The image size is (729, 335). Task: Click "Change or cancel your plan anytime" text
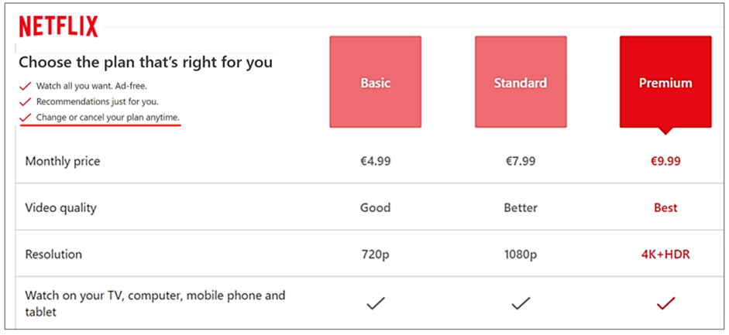pyautogui.click(x=108, y=117)
